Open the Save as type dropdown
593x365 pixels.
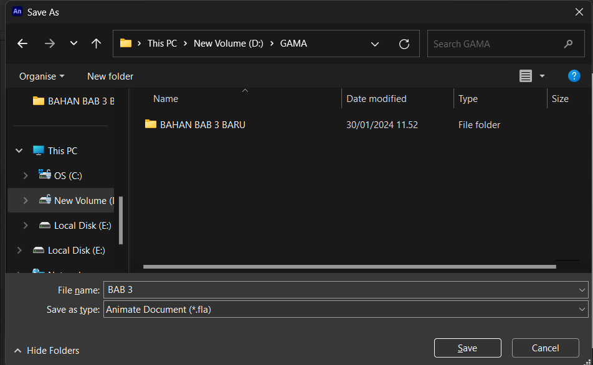tap(346, 310)
